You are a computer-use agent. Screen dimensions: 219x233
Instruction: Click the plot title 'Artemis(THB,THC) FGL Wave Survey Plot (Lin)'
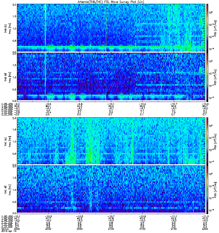point(111,2)
